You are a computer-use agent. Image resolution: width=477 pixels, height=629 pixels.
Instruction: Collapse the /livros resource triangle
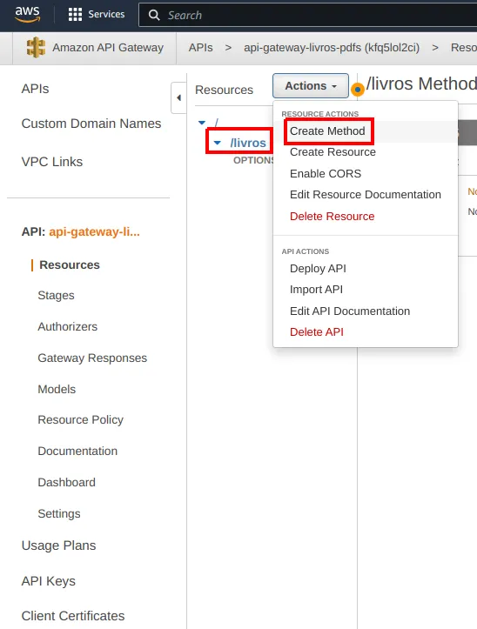coord(218,143)
